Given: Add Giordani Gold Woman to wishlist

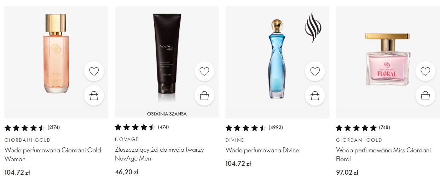Looking at the screenshot, I should [x=94, y=72].
